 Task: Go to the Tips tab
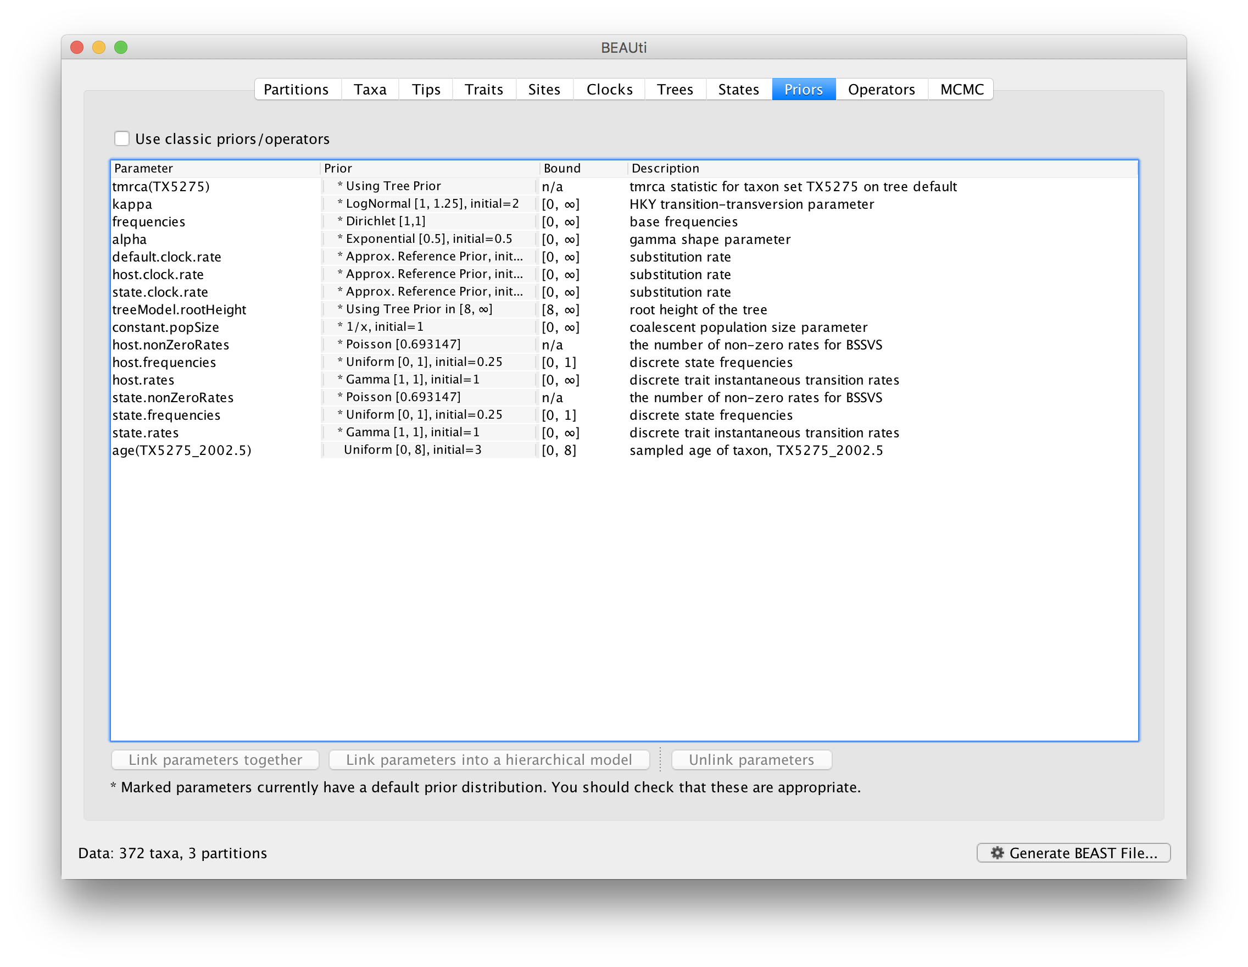coord(426,89)
